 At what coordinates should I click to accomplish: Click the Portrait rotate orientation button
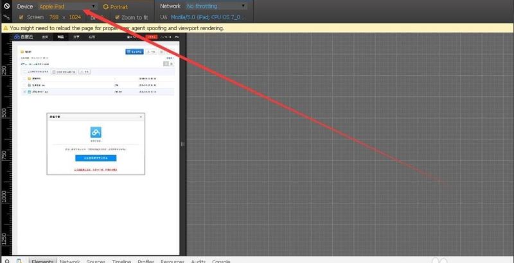(116, 7)
